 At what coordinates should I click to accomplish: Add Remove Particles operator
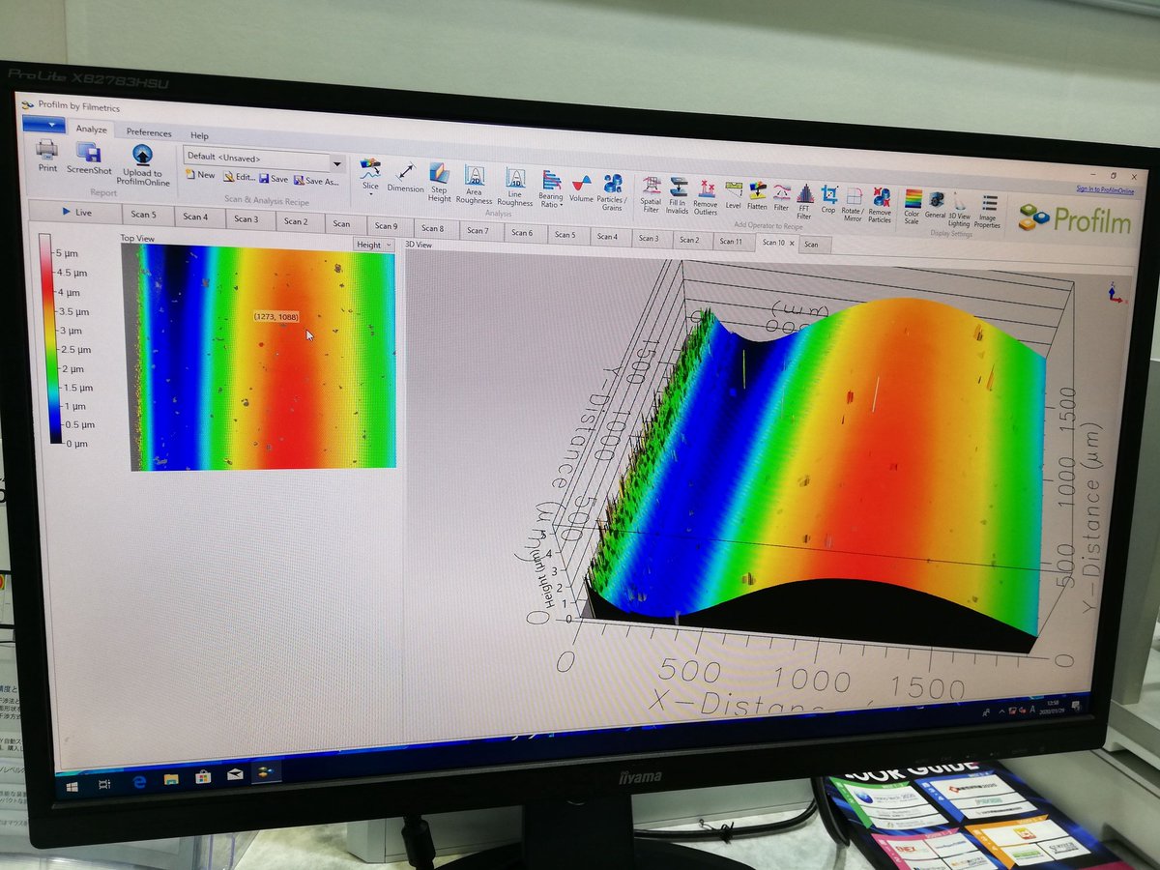(880, 205)
